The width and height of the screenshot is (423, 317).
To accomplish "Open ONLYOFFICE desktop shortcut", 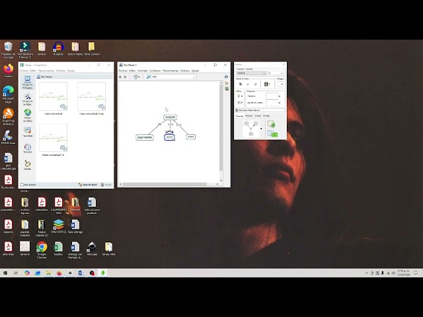I will (59, 226).
